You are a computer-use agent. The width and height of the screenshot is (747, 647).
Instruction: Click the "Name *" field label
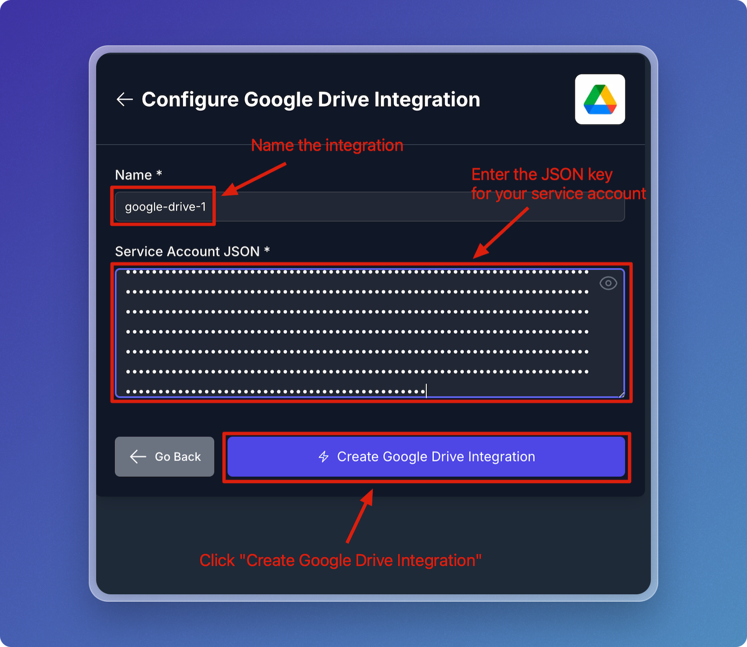tap(138, 175)
